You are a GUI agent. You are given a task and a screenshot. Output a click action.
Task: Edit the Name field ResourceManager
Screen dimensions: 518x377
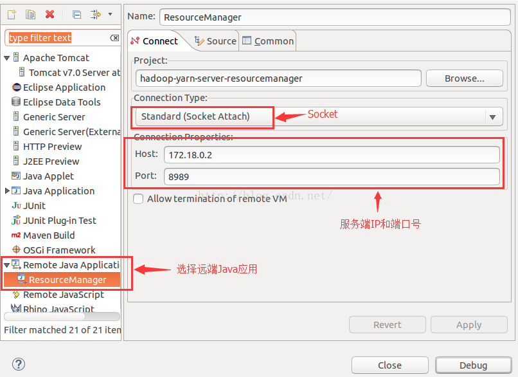pos(335,17)
